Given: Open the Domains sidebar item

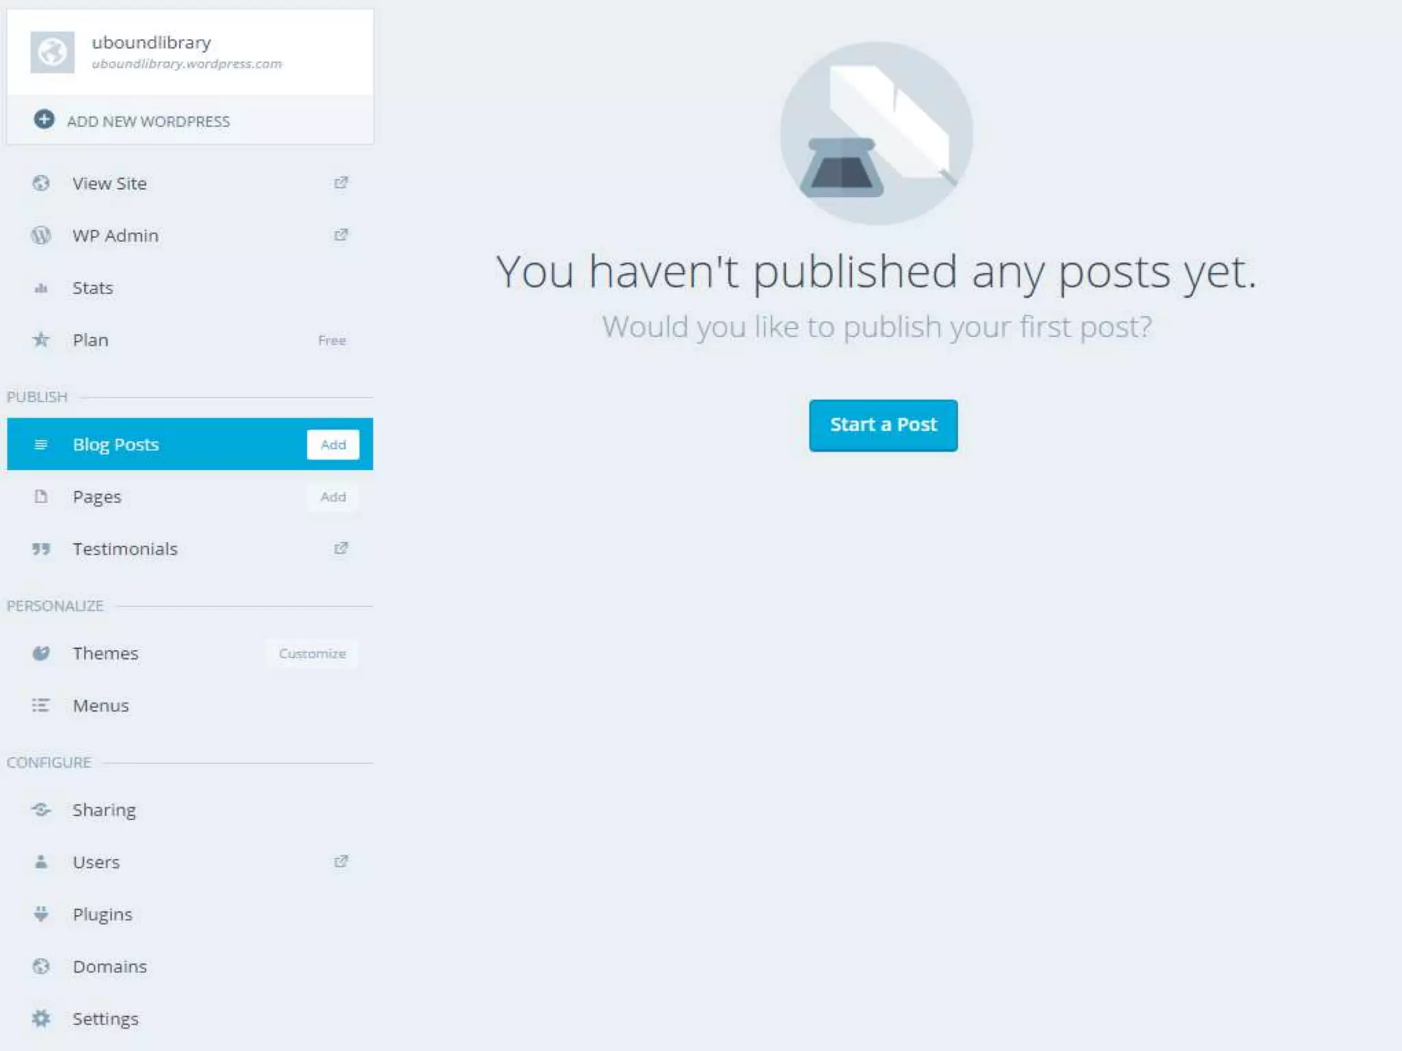Looking at the screenshot, I should (110, 967).
